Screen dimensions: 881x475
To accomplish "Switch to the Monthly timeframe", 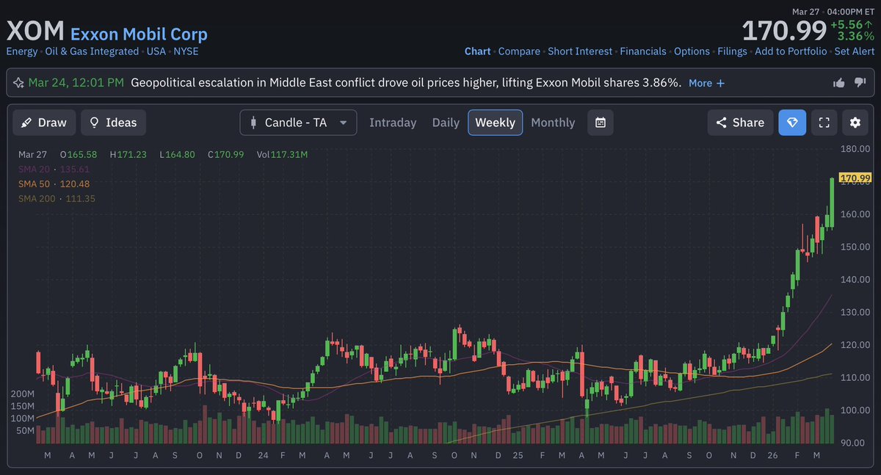I will point(553,123).
